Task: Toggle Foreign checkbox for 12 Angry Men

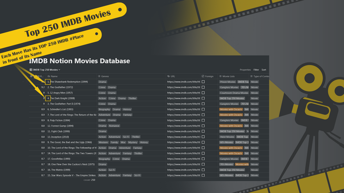Action: coord(203,93)
